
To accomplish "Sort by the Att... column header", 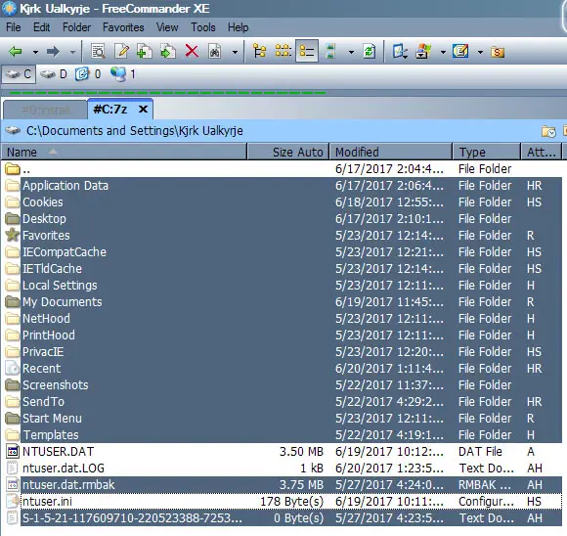I will (541, 152).
